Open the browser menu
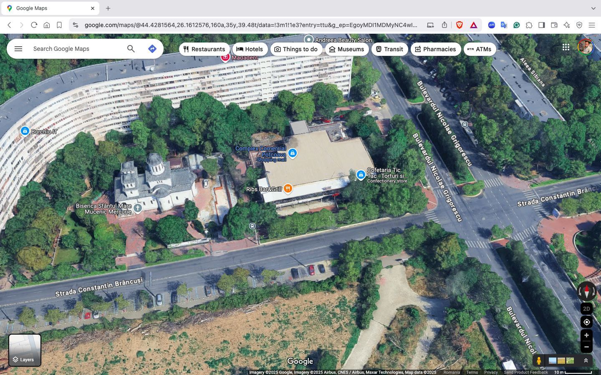The image size is (601, 375). coord(592,25)
